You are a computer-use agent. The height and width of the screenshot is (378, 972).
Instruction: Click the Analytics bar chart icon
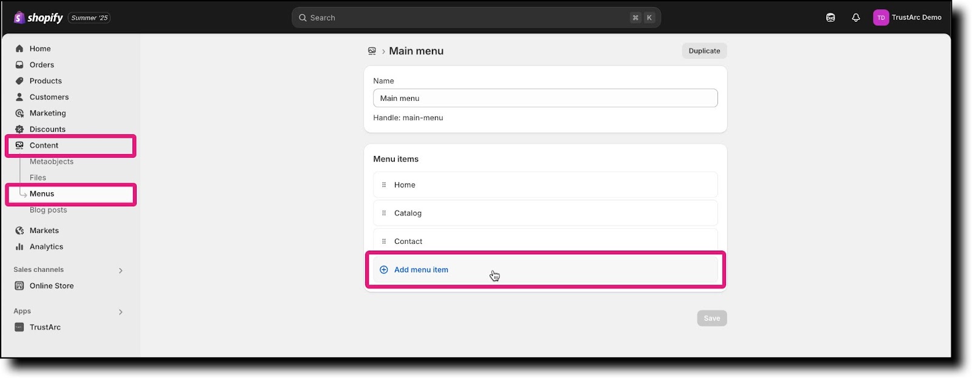click(x=19, y=247)
